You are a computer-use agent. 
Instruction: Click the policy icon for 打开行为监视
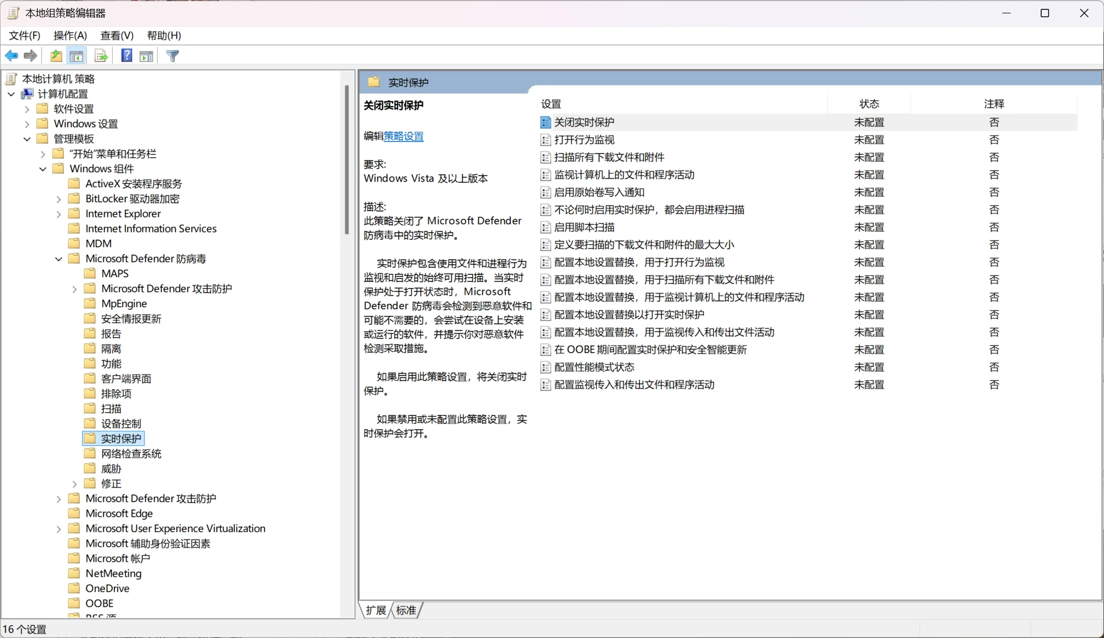(546, 140)
